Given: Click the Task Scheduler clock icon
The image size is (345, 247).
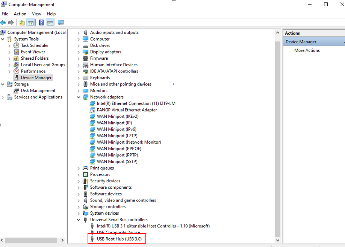Looking at the screenshot, I should tap(16, 45).
